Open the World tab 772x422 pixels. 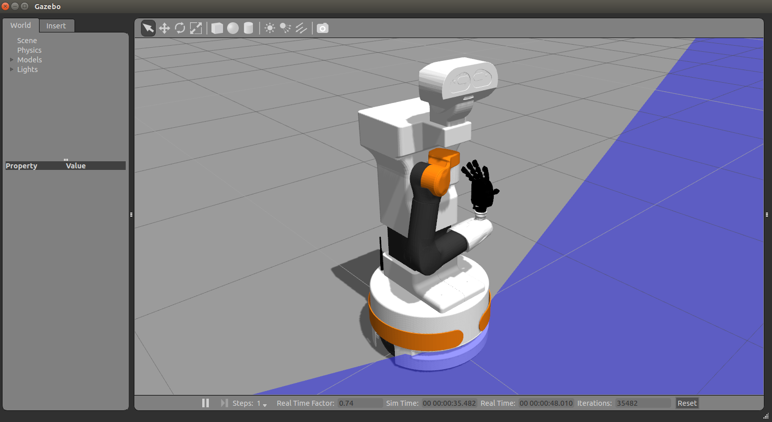[21, 25]
